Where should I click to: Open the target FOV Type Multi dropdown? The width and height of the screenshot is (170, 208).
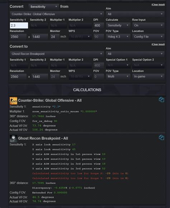118,76
